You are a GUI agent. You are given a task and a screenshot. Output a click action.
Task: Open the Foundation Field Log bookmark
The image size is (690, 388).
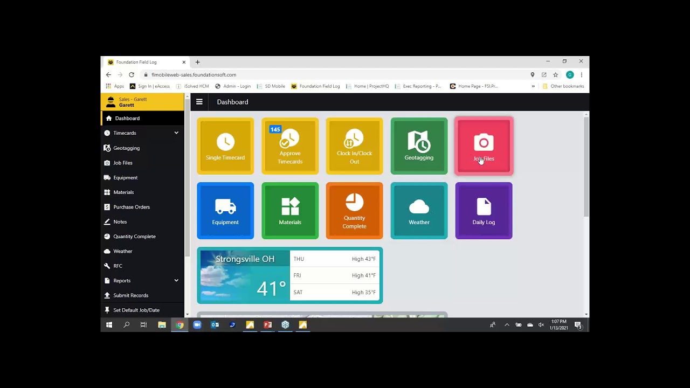click(x=315, y=86)
